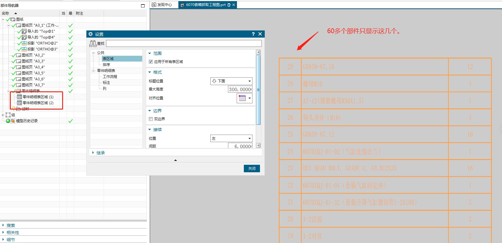Click the 组 group icon
The width and height of the screenshot is (502, 243).
8,115
